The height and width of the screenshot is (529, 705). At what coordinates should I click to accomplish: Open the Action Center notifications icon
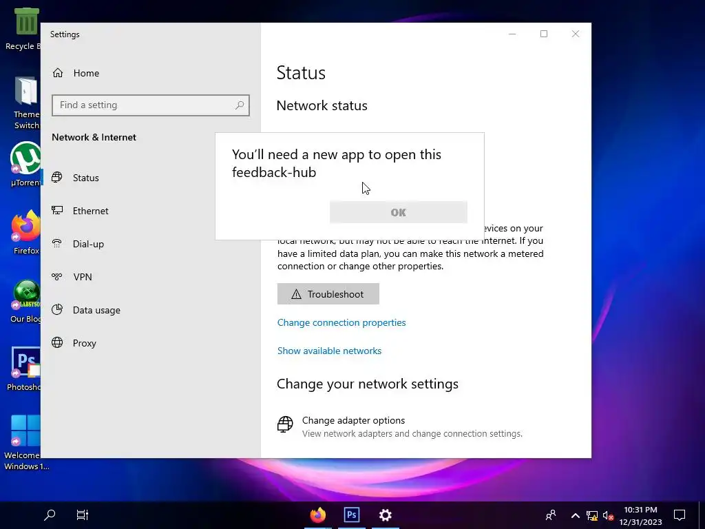(x=680, y=515)
